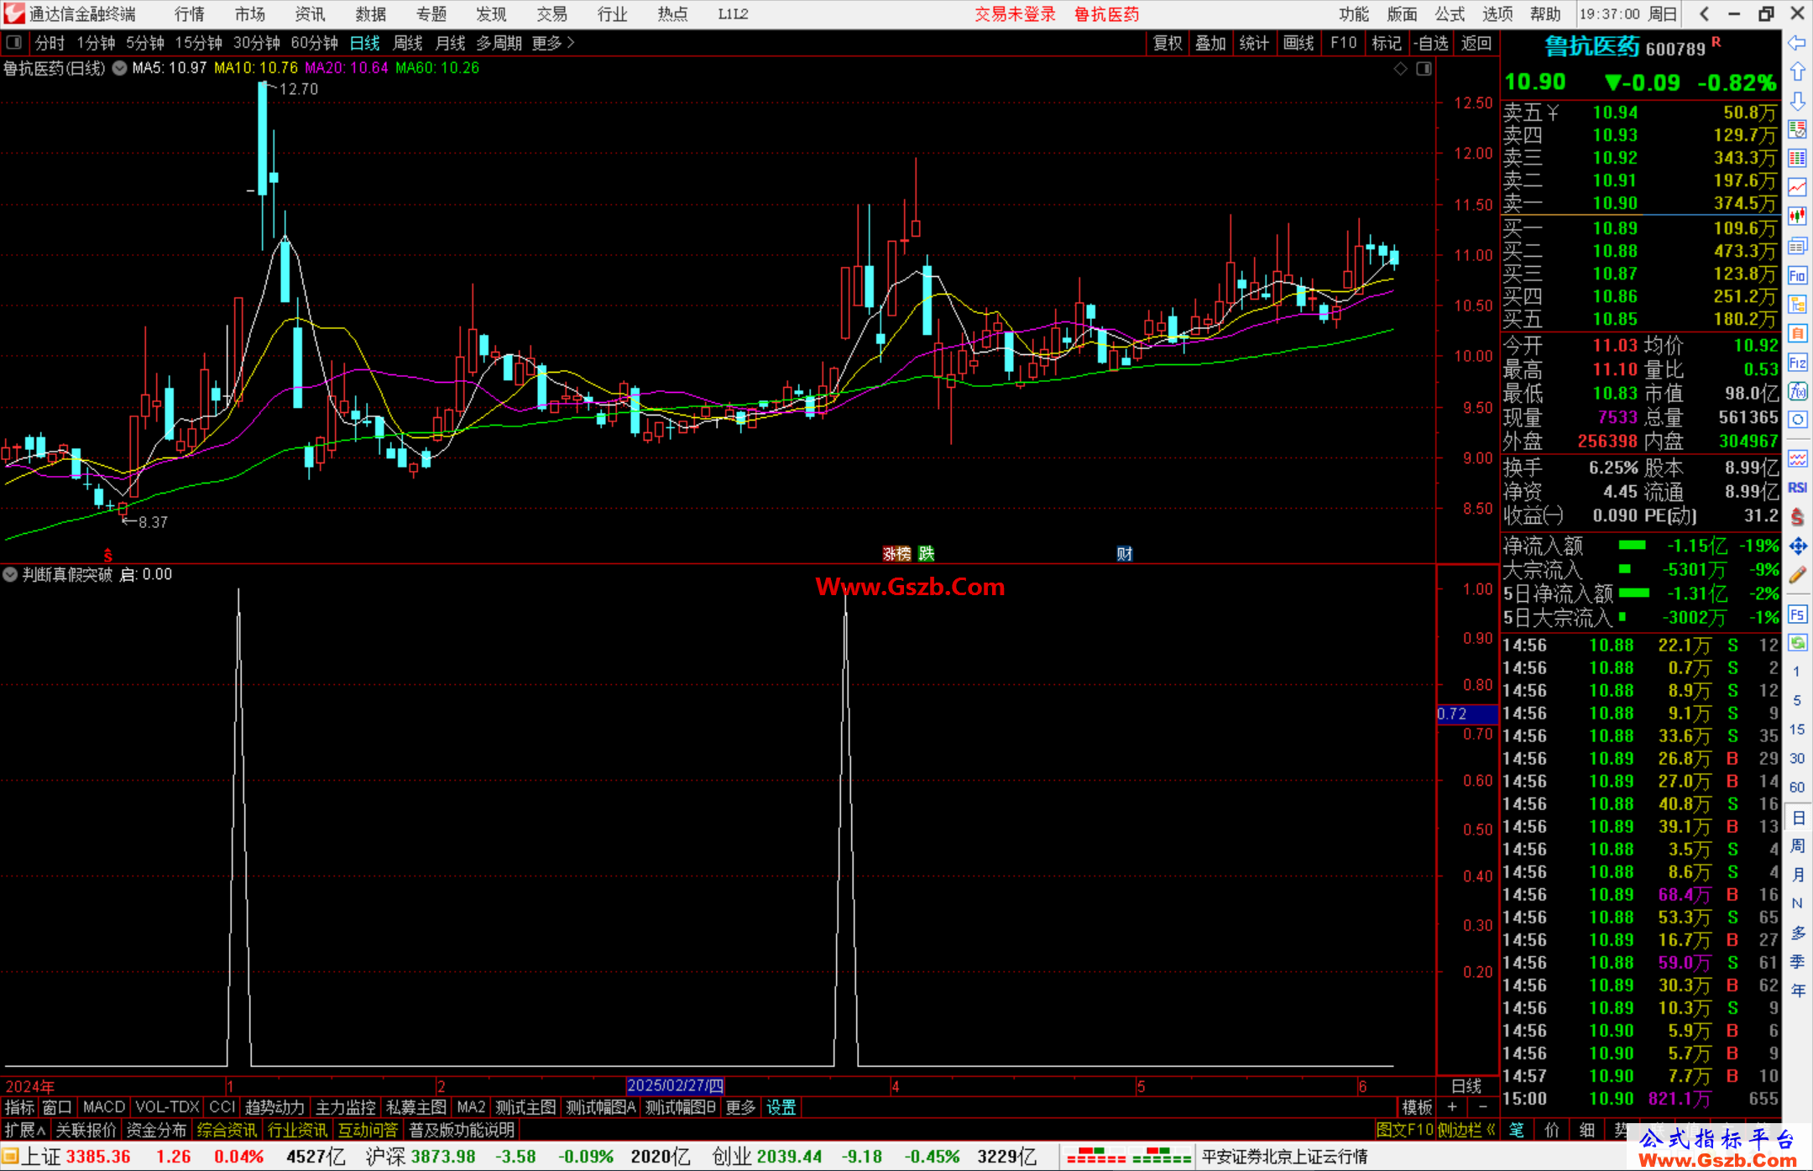
Task: Open the 资讯 menu
Action: pos(311,13)
